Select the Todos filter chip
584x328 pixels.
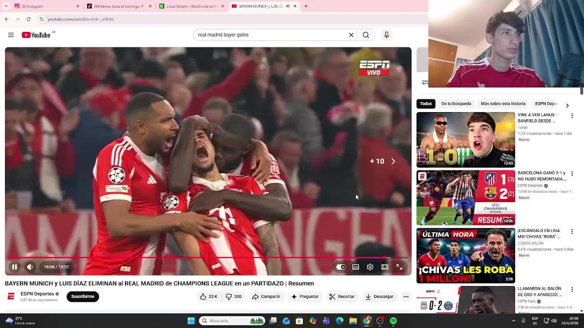coord(426,103)
